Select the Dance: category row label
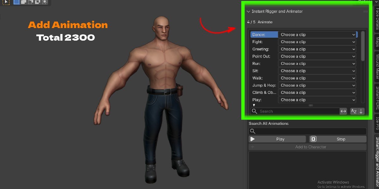Image resolution: width=379 pixels, height=189 pixels. (259, 35)
